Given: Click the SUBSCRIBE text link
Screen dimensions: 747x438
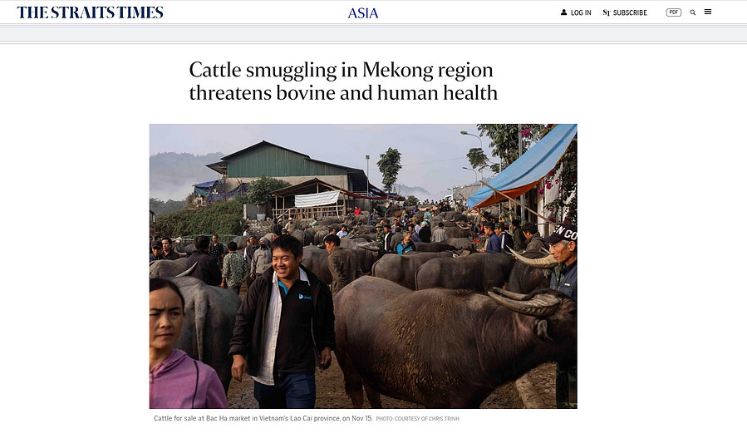Looking at the screenshot, I should click(x=630, y=12).
